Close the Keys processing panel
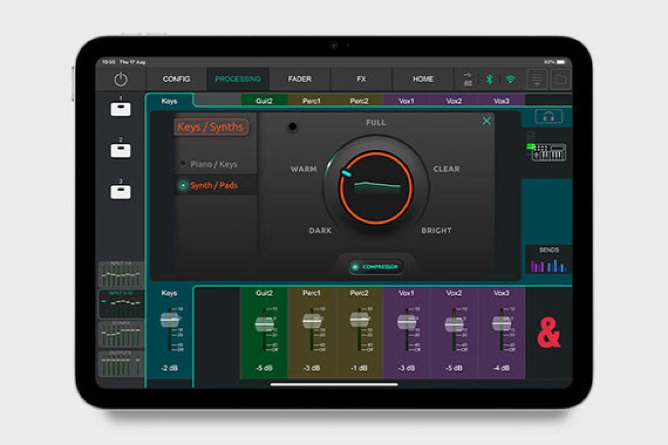 [x=486, y=121]
